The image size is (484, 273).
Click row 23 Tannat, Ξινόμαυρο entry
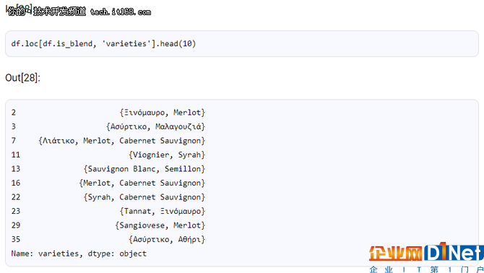pos(108,211)
